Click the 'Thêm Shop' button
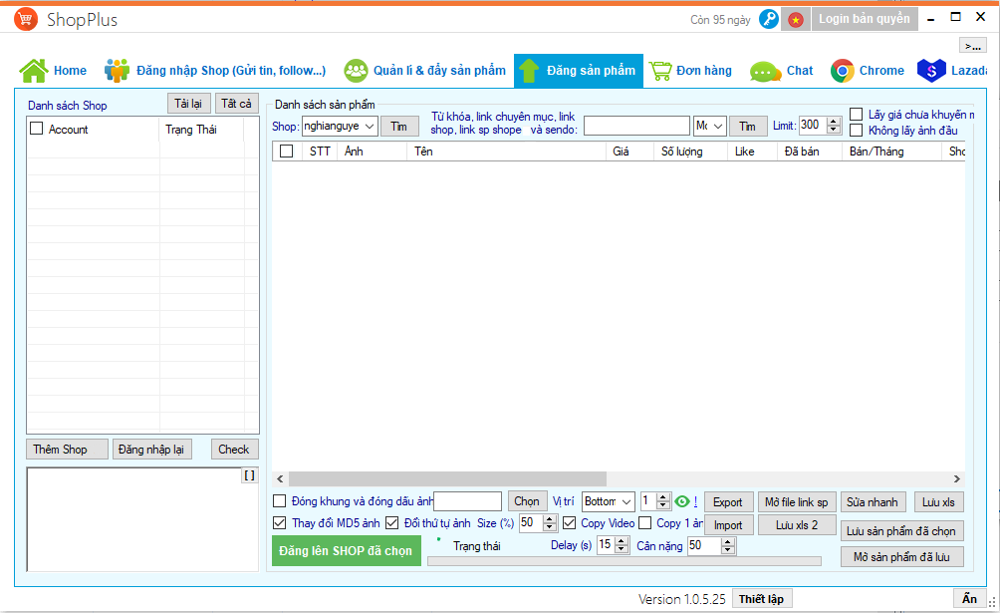 (x=60, y=450)
